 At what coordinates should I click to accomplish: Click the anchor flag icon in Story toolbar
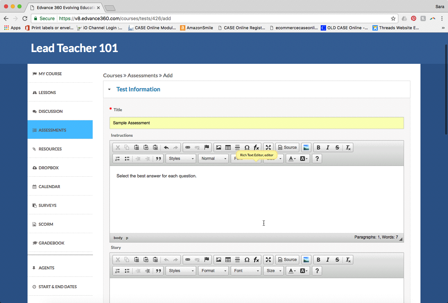207,260
